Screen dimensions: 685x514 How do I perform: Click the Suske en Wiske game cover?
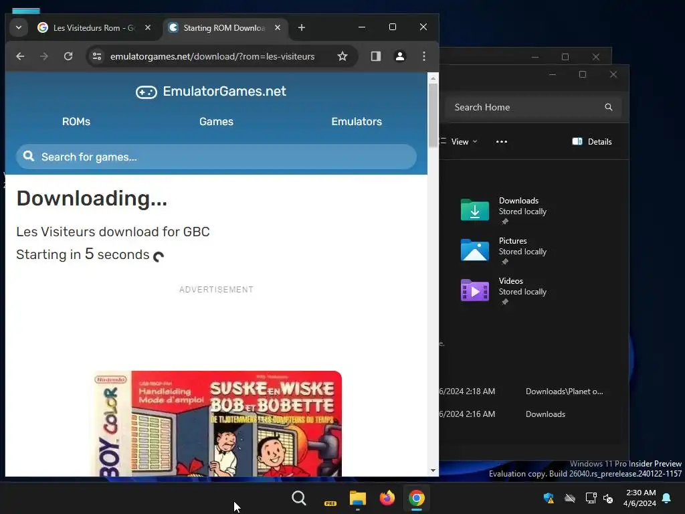(217, 424)
